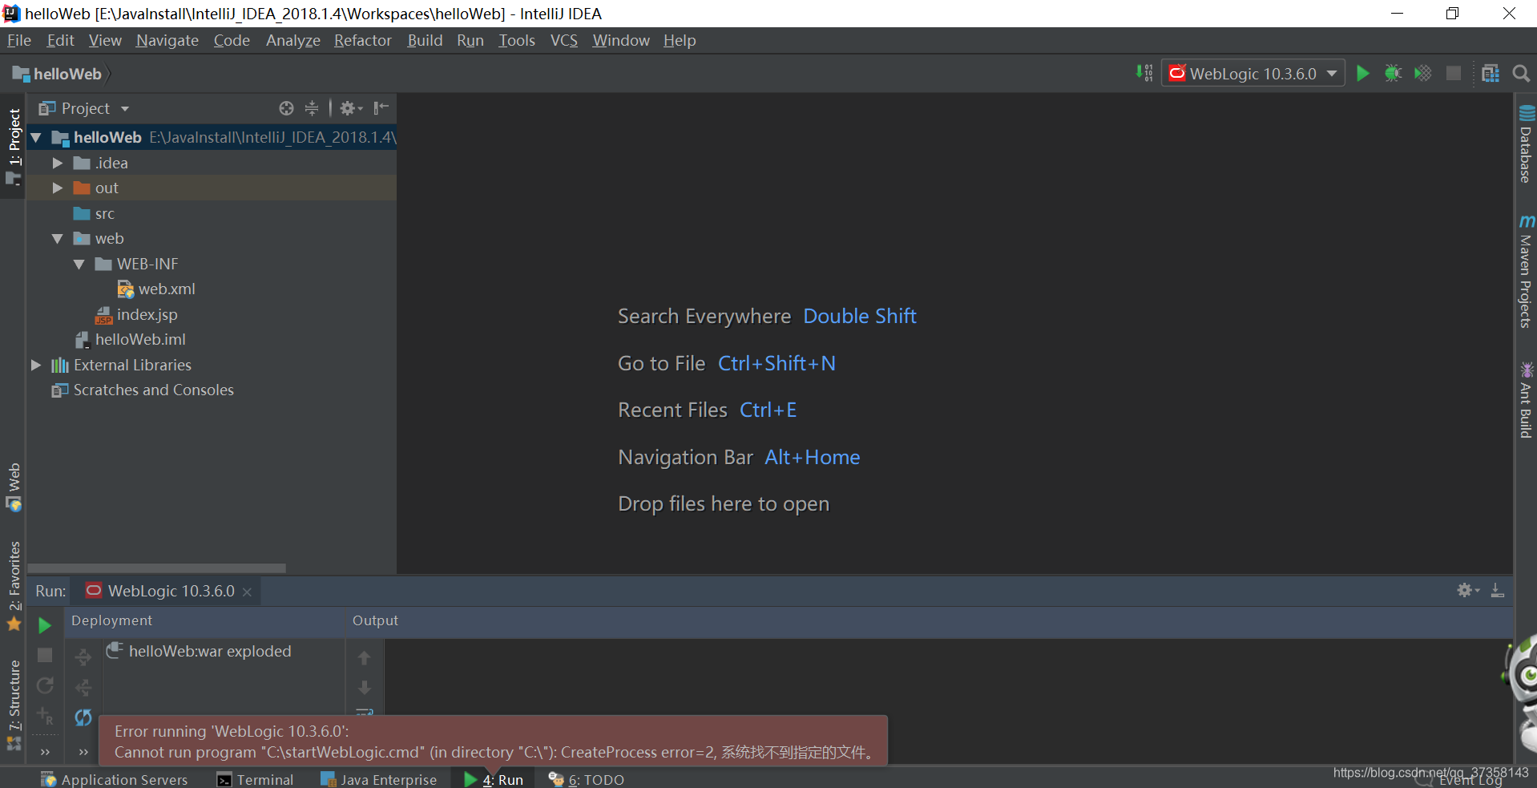Open Run panel settings gear
The height and width of the screenshot is (788, 1537).
pyautogui.click(x=1467, y=591)
